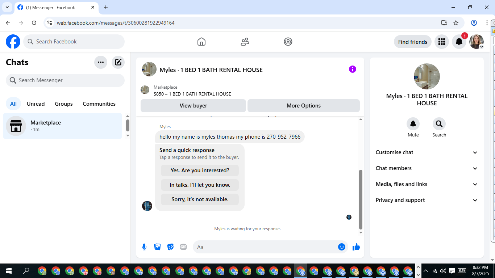Open the touch keyboard tray icon
This screenshot has width=495, height=278.
[462, 271]
